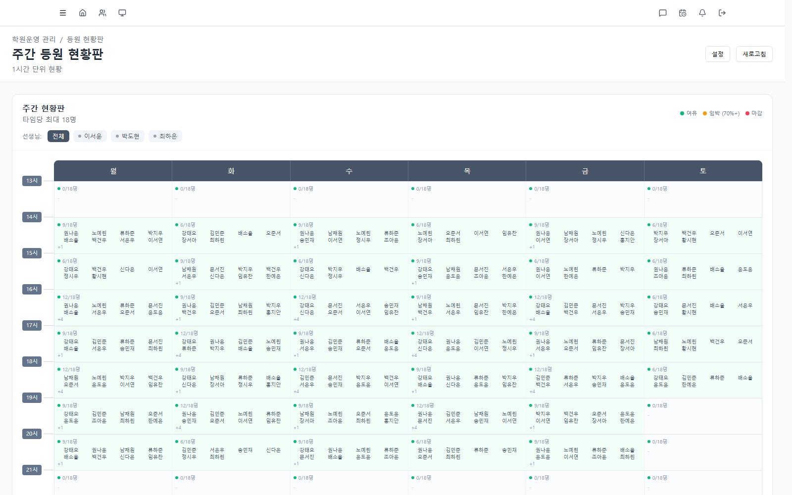Click the 여유 legend entry
Viewport: 792px width, 495px height.
click(689, 113)
